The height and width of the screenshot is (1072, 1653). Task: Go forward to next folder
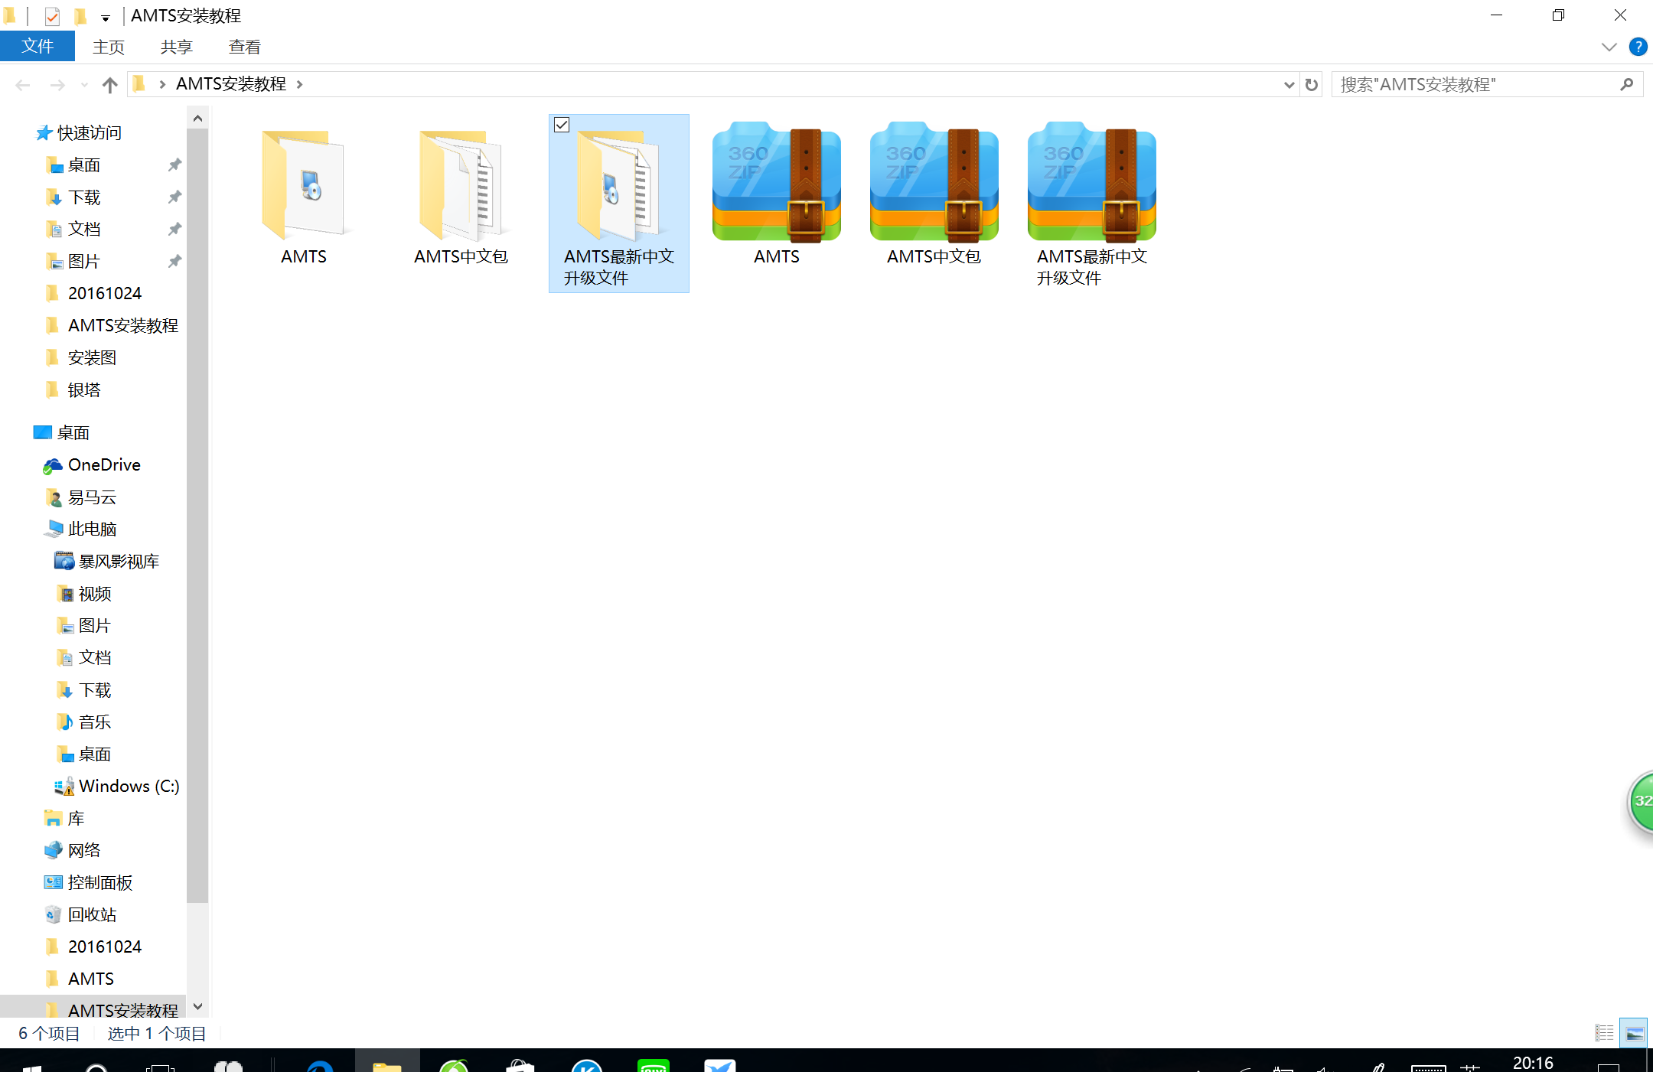[x=57, y=84]
